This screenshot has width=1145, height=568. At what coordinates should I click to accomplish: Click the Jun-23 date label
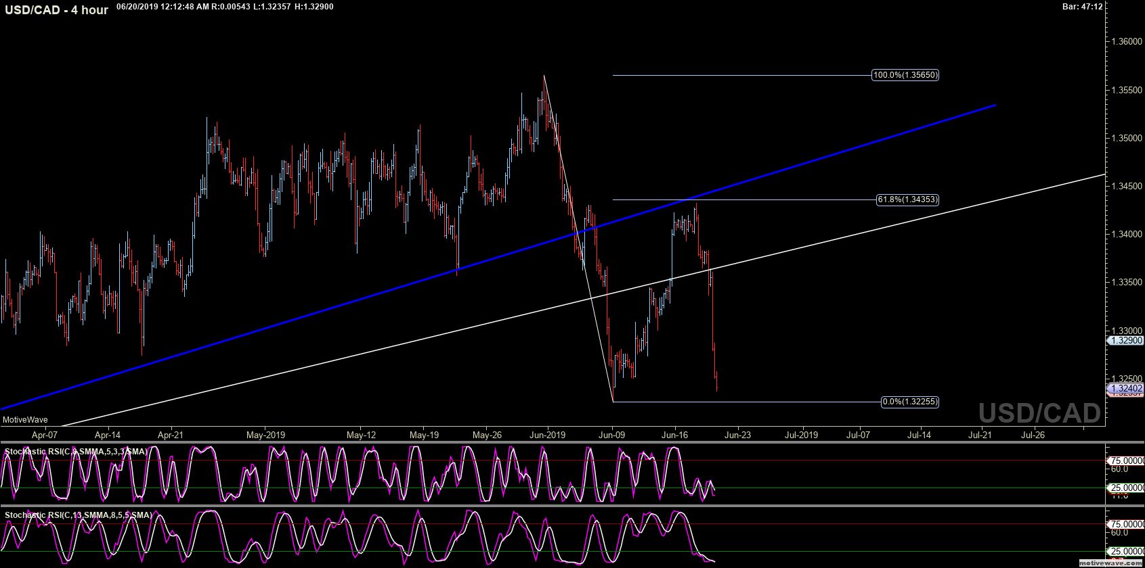click(737, 435)
